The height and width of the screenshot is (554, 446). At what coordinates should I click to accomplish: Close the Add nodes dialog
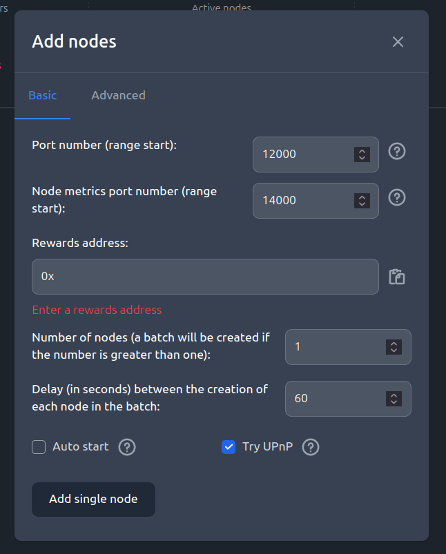(398, 41)
